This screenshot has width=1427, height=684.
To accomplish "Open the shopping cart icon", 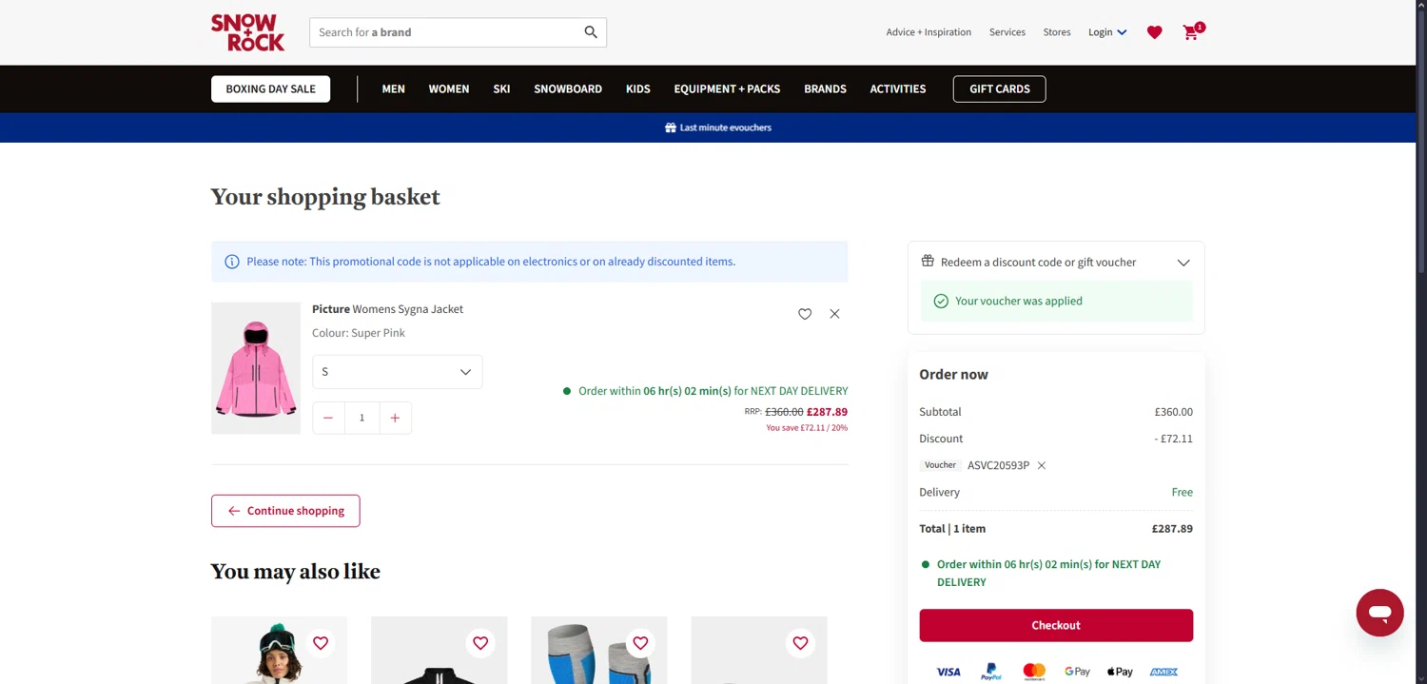I will pos(1192,31).
